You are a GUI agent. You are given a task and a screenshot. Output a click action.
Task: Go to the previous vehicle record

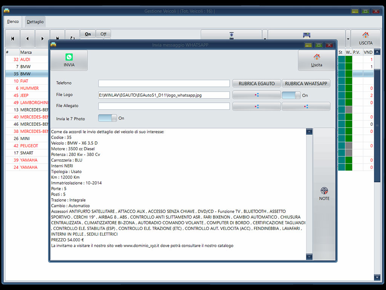[27, 39]
